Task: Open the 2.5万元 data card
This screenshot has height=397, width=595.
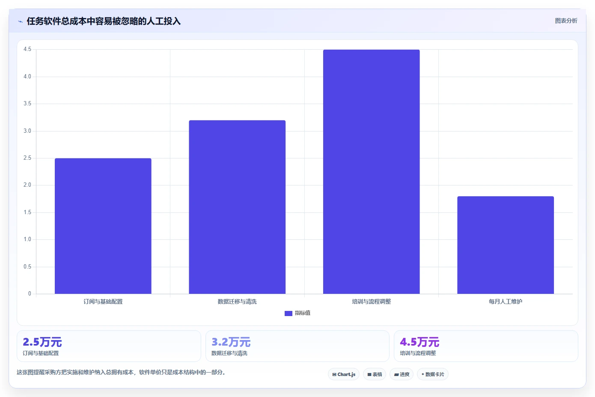Action: pyautogui.click(x=109, y=346)
